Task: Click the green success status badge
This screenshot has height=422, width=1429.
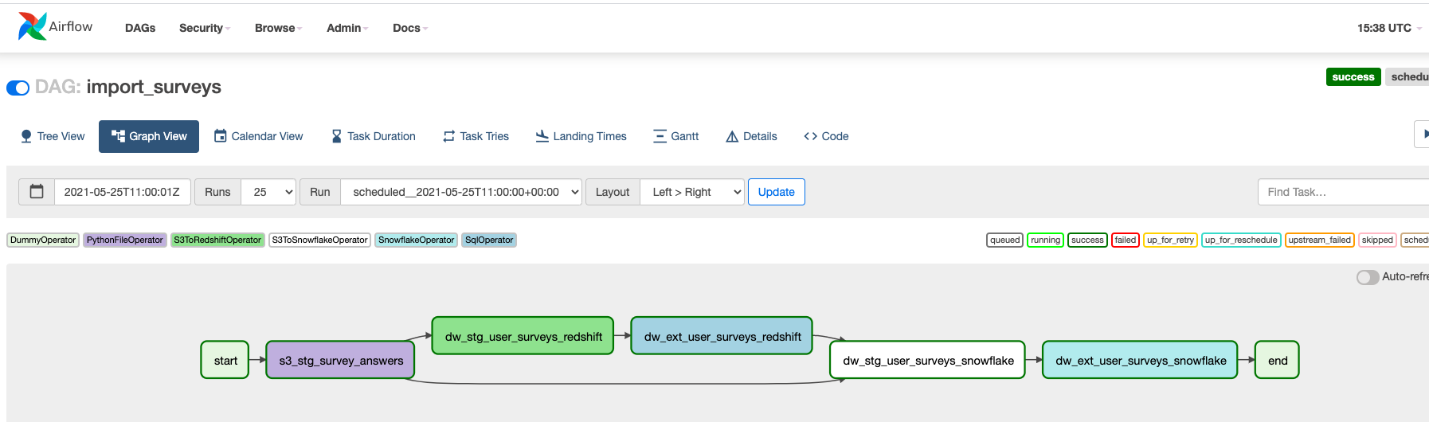Action: point(1353,77)
